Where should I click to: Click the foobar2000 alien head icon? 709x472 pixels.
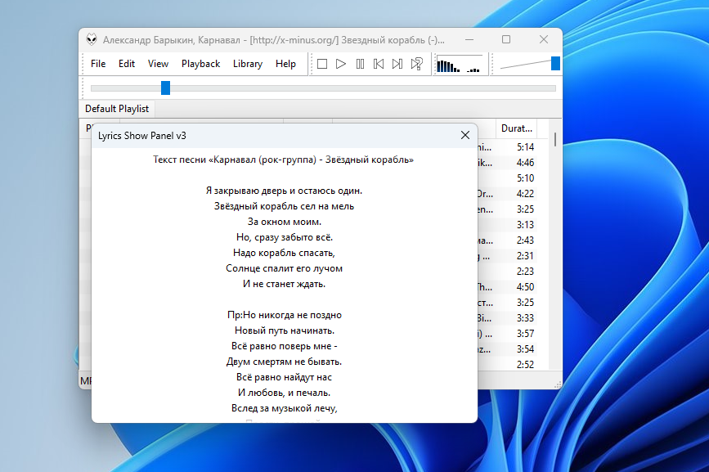tap(92, 40)
